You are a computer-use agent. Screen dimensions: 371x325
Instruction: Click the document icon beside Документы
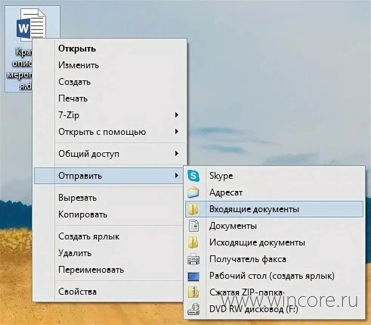pyautogui.click(x=193, y=226)
